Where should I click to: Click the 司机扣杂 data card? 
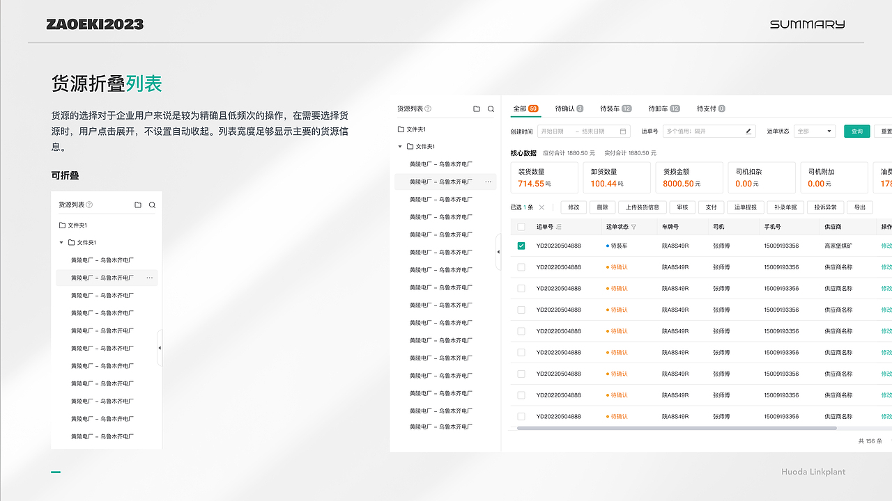(762, 177)
